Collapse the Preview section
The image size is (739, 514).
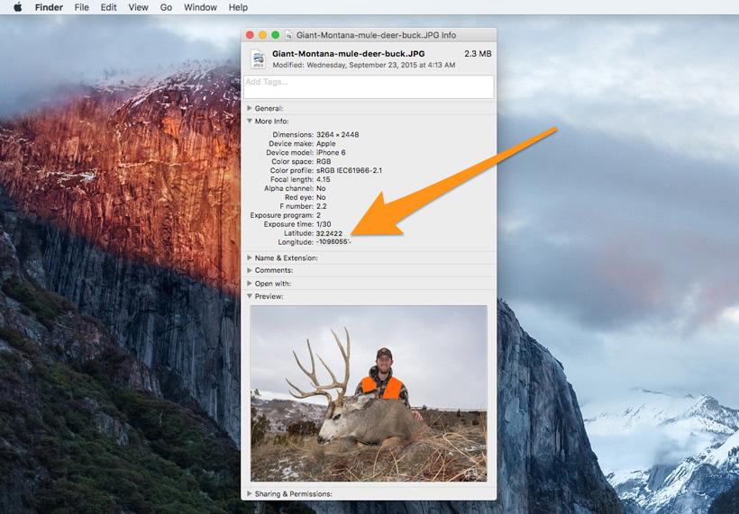tap(250, 296)
